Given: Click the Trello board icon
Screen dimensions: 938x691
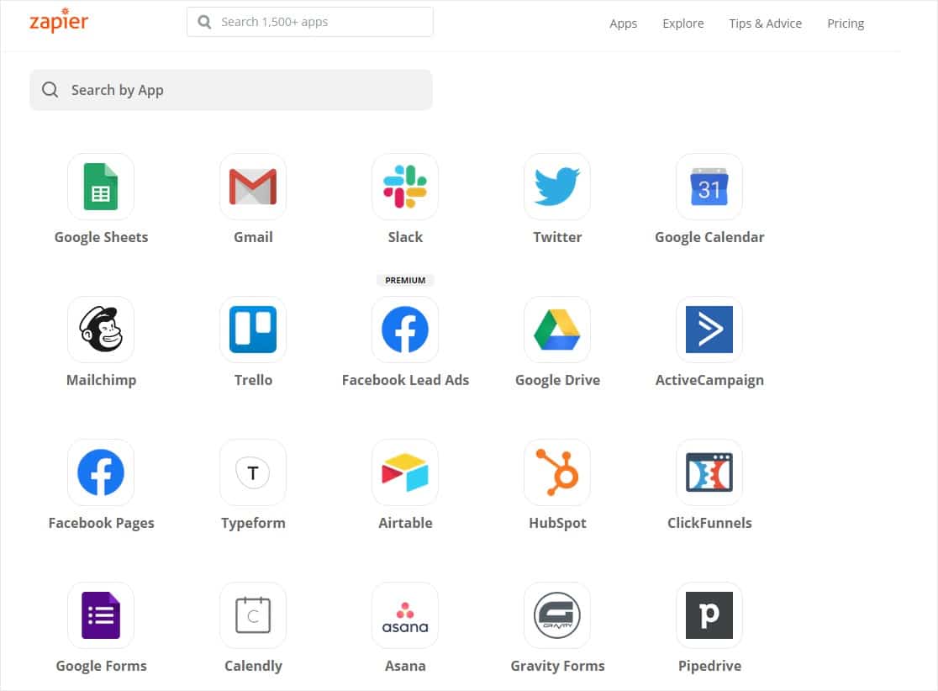Looking at the screenshot, I should click(253, 330).
